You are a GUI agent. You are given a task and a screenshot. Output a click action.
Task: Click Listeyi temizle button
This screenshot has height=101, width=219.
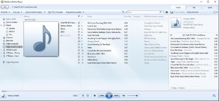point(192,12)
